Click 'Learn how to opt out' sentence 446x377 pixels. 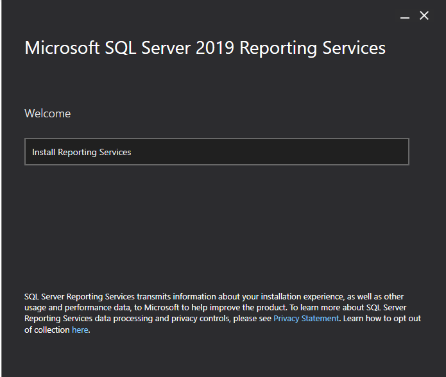pos(382,319)
